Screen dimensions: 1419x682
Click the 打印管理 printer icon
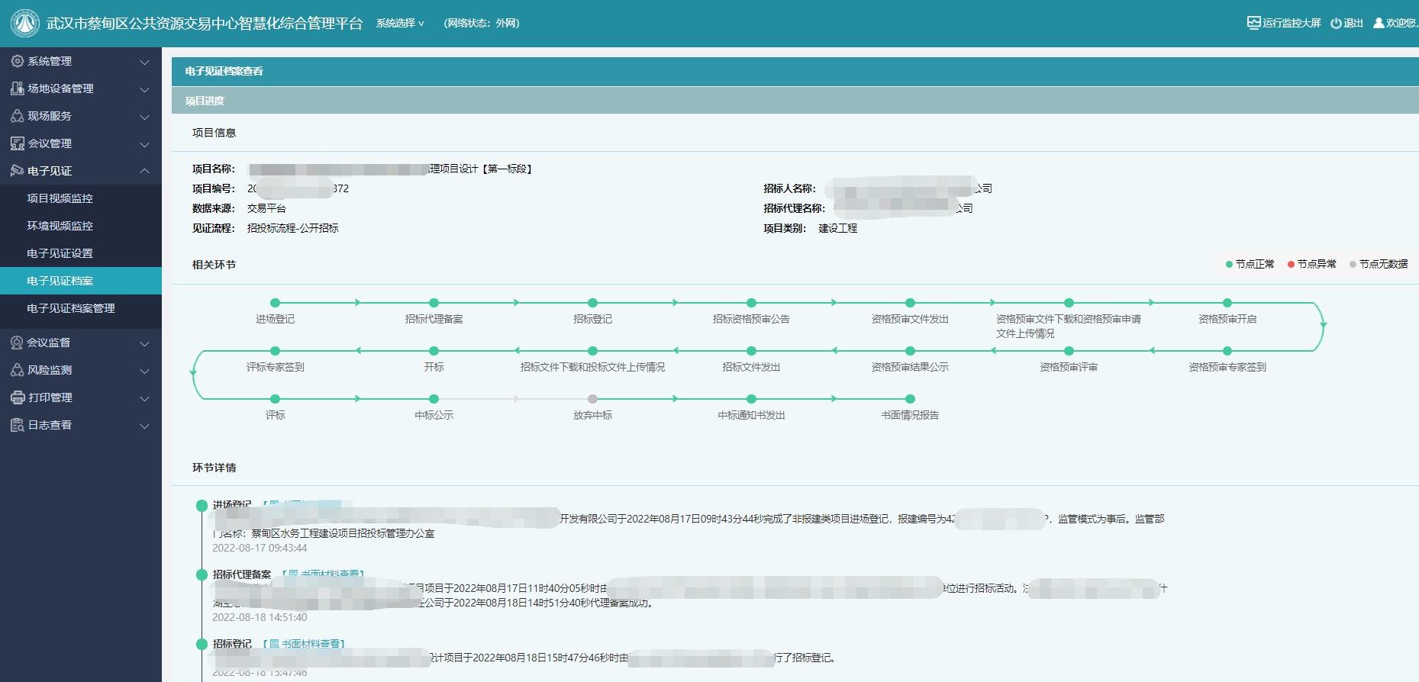coord(18,397)
